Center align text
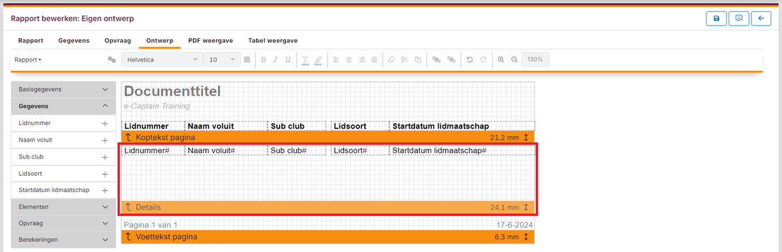Viewport: 782px width, 252px height. click(349, 59)
